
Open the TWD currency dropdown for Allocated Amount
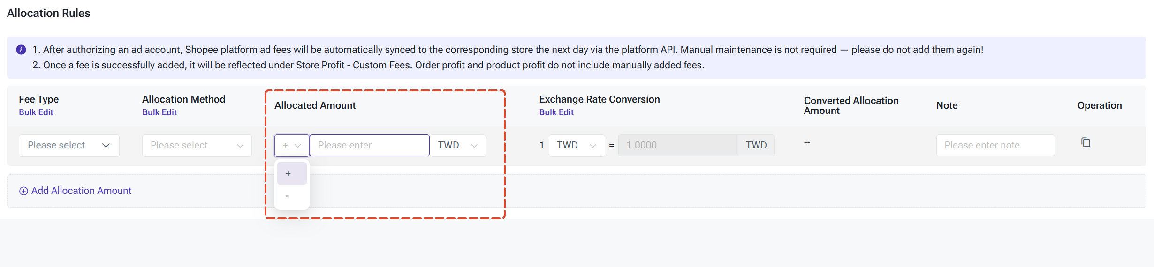458,145
